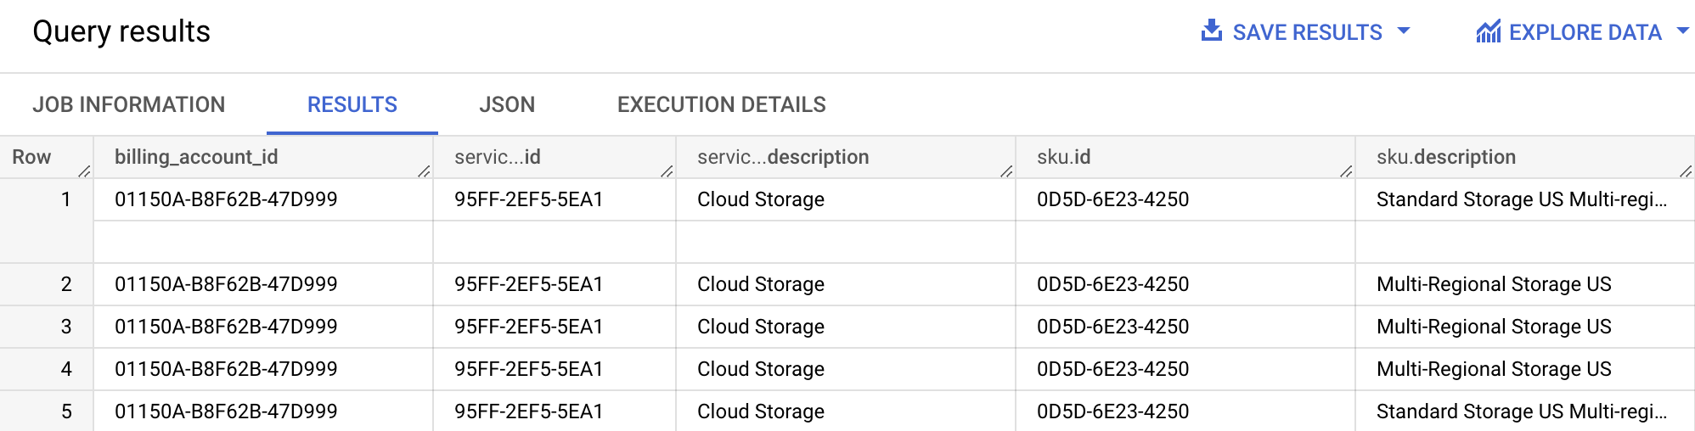Select the Results tab

(352, 104)
